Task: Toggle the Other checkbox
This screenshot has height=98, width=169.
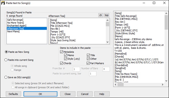Action: point(88,59)
